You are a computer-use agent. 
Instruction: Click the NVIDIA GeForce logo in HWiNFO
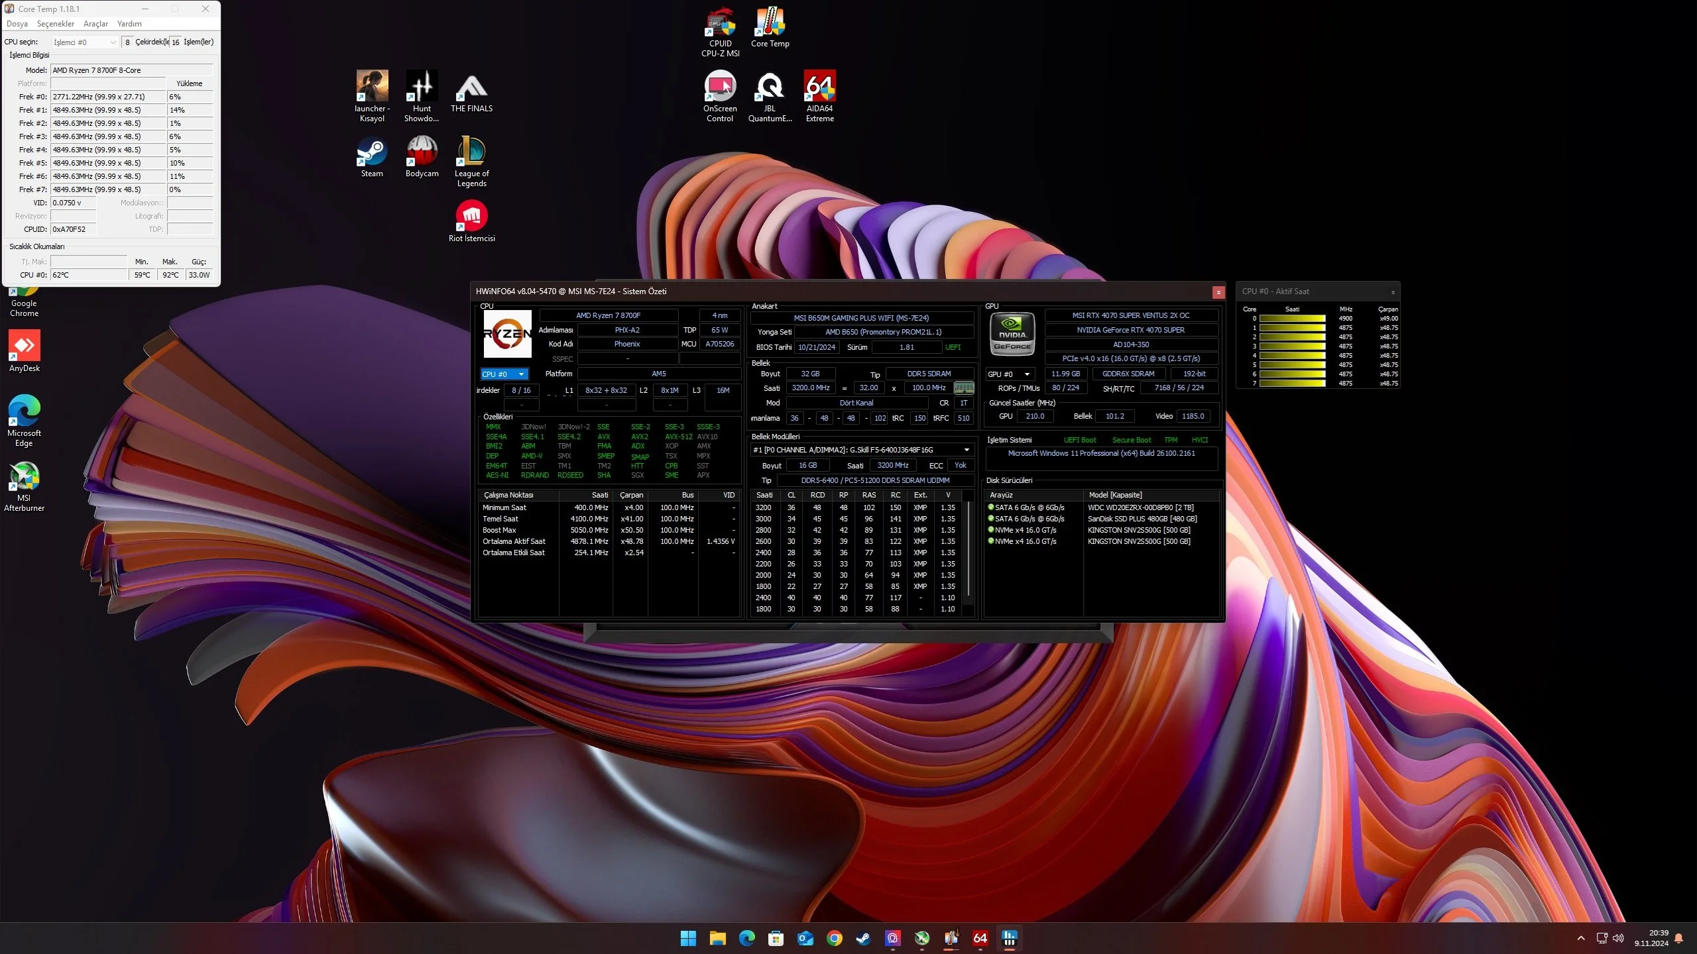pos(1012,333)
